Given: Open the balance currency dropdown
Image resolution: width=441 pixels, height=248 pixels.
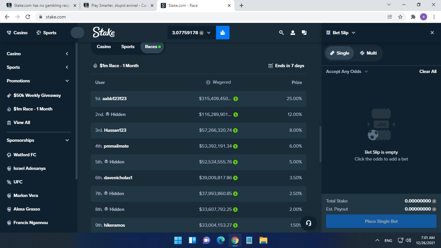Looking at the screenshot, I should click(x=209, y=33).
